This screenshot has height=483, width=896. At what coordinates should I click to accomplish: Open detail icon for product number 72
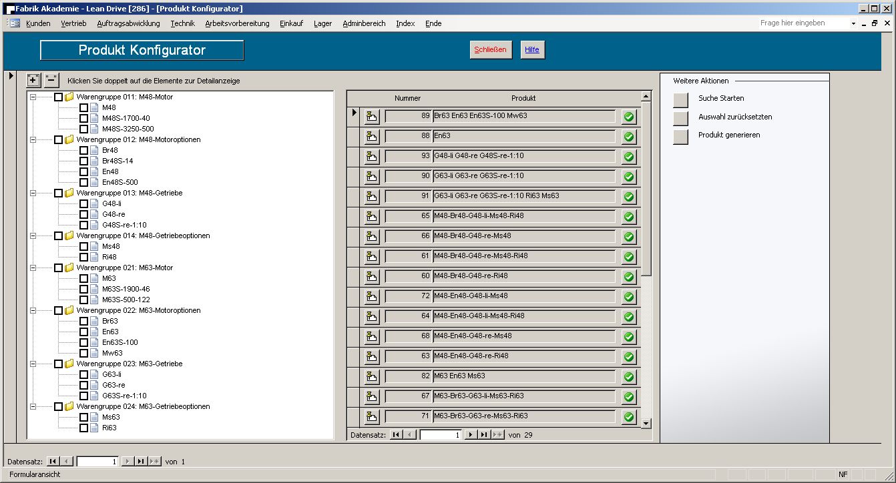click(372, 297)
